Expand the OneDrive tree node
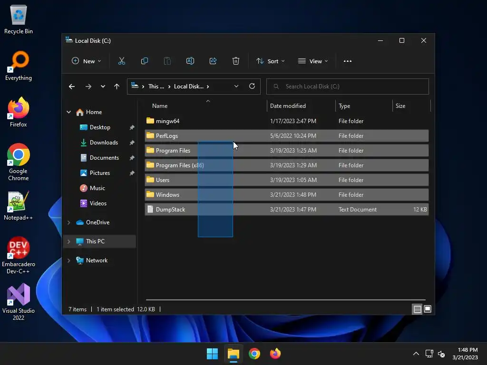The width and height of the screenshot is (487, 365). (68, 222)
